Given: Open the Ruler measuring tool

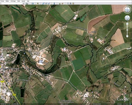Looking at the screenshot, I should point(54,3).
